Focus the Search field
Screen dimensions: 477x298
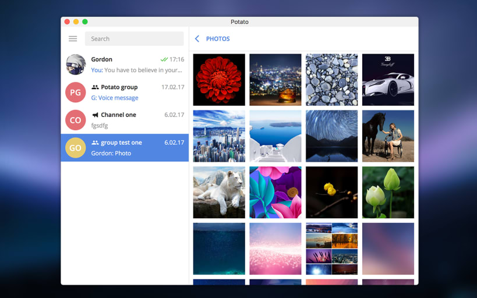(x=134, y=38)
